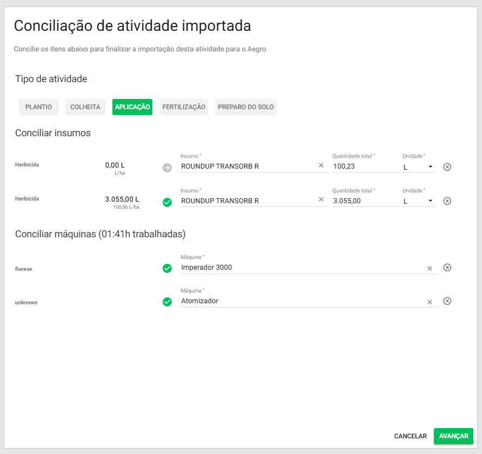Open Unidade dropdown on second herbicide row
Screen dimensions: 482x454
419,201
